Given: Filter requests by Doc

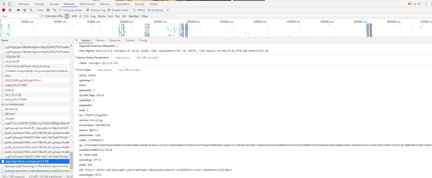Looking at the screenshot, I should tap(118, 16).
